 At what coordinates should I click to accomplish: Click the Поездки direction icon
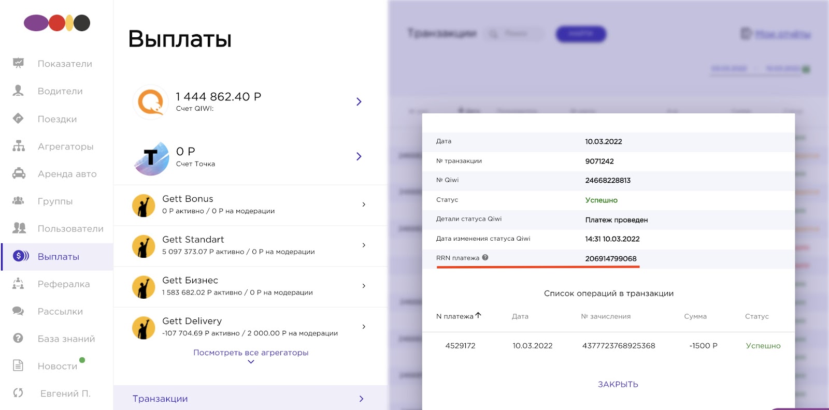click(x=18, y=119)
